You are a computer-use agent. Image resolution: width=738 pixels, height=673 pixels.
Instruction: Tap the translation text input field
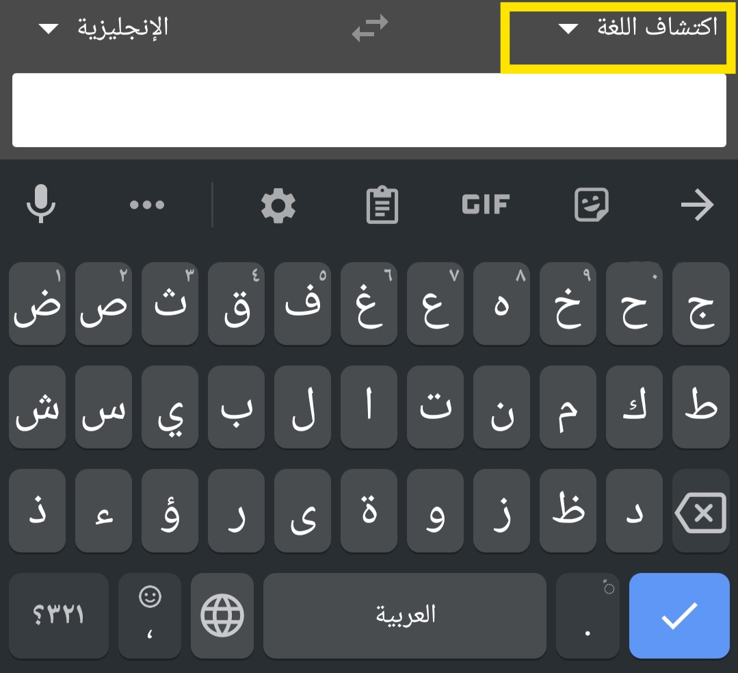(x=369, y=110)
